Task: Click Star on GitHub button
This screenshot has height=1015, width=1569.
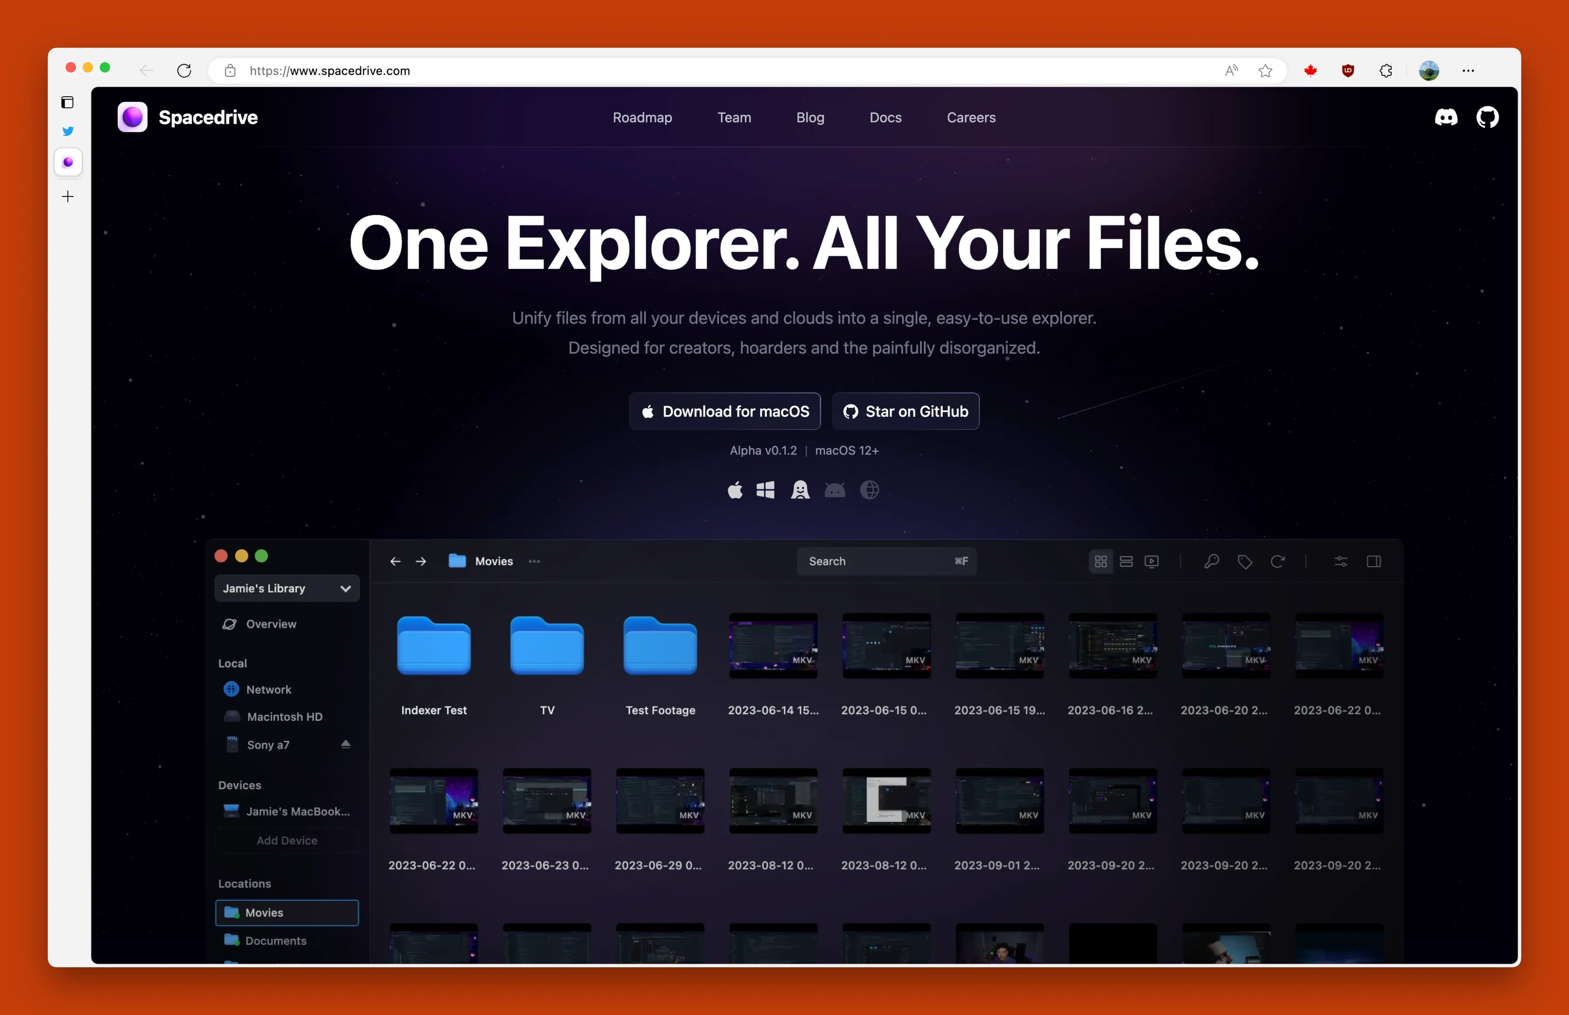Action: click(905, 411)
